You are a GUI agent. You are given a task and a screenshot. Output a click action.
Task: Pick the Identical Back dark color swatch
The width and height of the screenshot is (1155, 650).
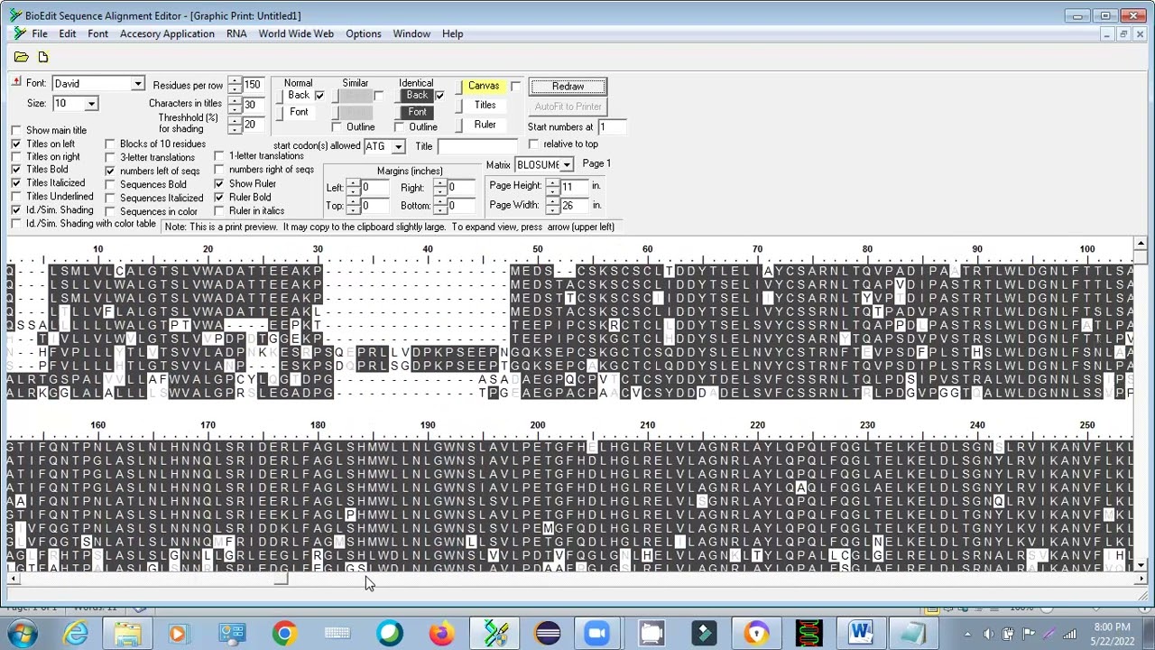(x=417, y=96)
